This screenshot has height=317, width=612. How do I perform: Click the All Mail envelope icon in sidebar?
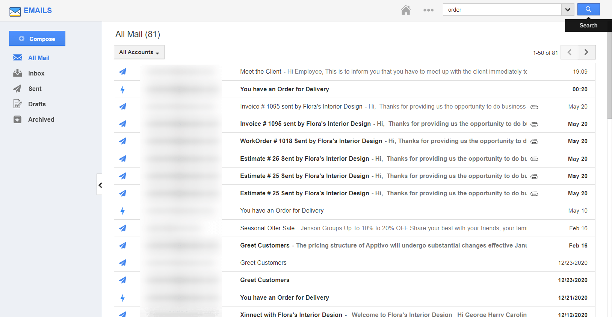click(x=18, y=57)
